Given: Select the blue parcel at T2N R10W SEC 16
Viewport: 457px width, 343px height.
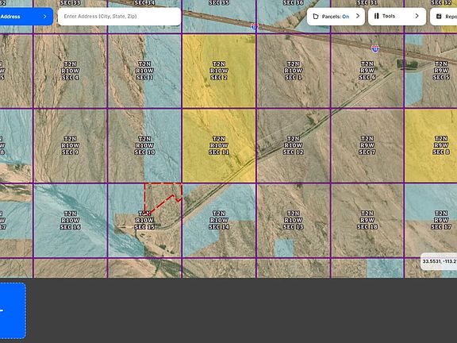Looking at the screenshot, I should tap(71, 220).
